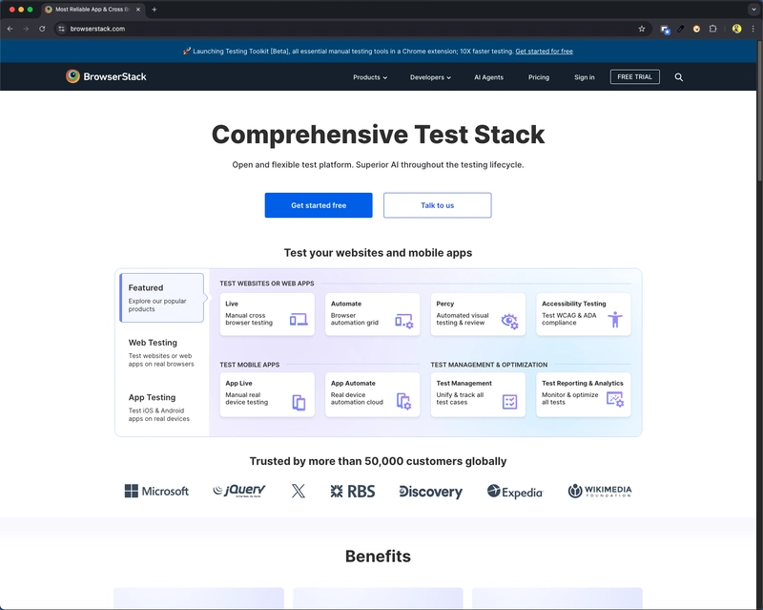Click the Live laptop-phone icon

click(299, 320)
